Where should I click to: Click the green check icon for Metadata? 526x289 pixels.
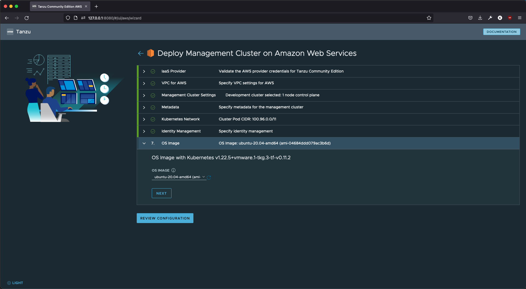(153, 108)
